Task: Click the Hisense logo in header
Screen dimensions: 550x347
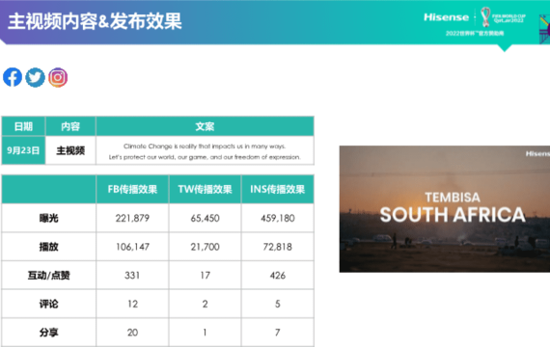Action: pos(446,17)
